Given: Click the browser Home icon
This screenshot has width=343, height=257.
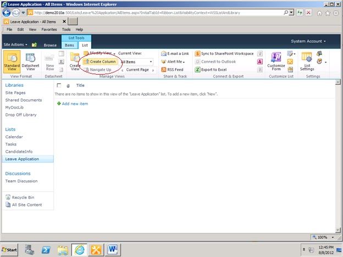Looking at the screenshot, I should tap(319, 13).
